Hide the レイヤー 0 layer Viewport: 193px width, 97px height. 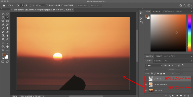coord(146,91)
